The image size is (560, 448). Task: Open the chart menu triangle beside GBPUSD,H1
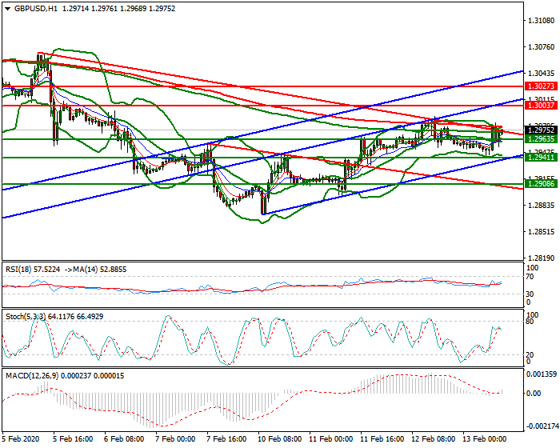point(8,9)
